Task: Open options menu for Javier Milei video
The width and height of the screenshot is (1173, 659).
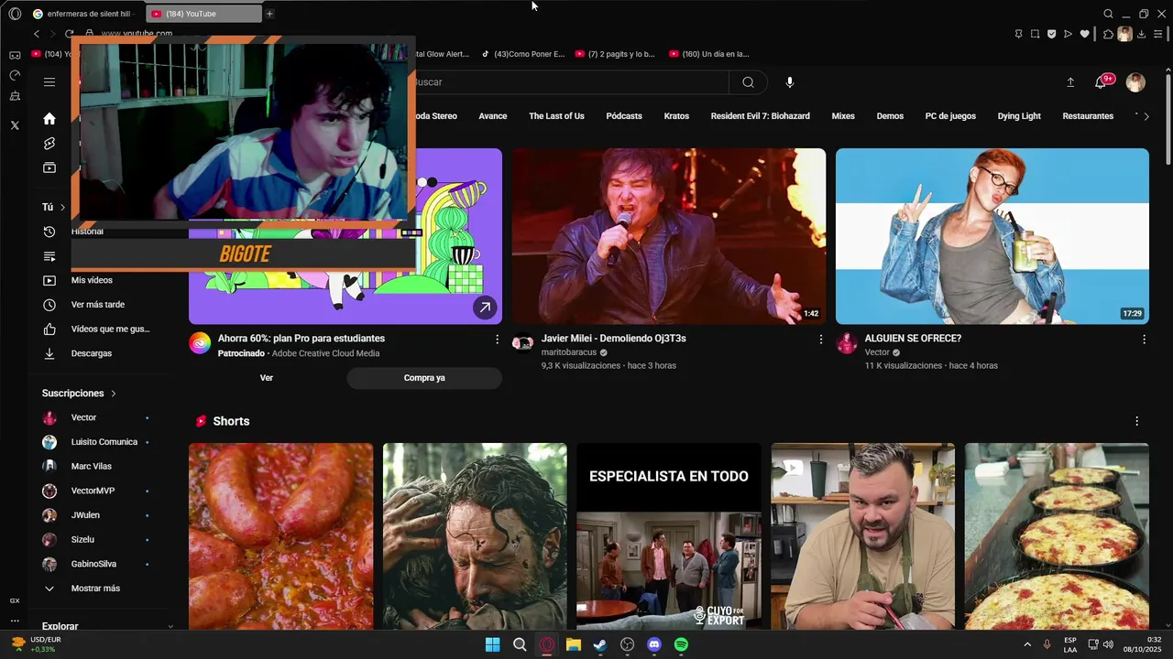Action: (x=820, y=340)
